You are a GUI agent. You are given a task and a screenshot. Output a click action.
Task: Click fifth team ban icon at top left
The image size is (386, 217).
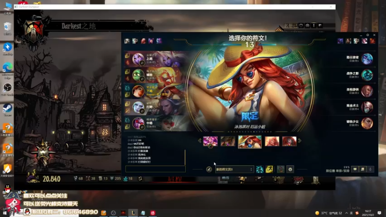(x=159, y=41)
